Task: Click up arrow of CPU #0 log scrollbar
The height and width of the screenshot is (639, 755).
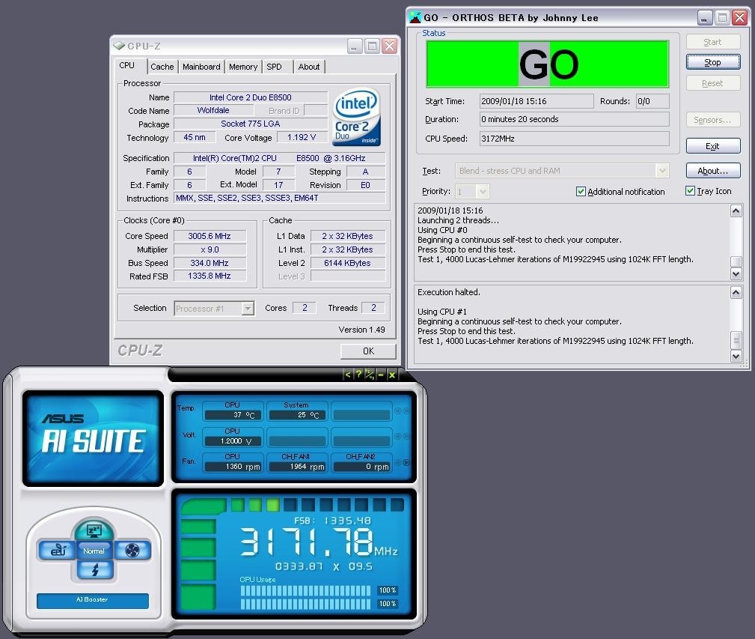Action: (736, 211)
